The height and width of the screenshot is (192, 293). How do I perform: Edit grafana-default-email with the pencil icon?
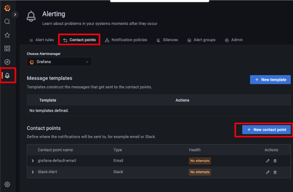click(x=268, y=161)
